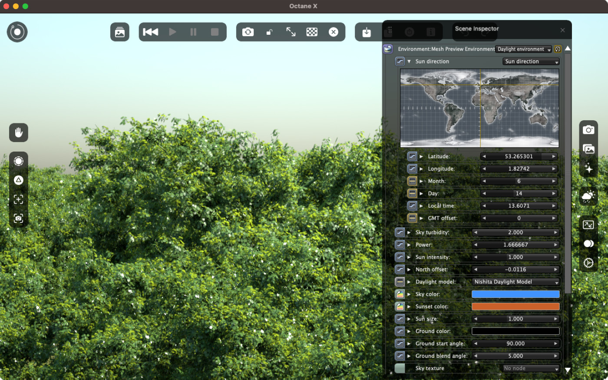The width and height of the screenshot is (608, 380).
Task: Close the Scene Inspector panel
Action: [x=562, y=30]
